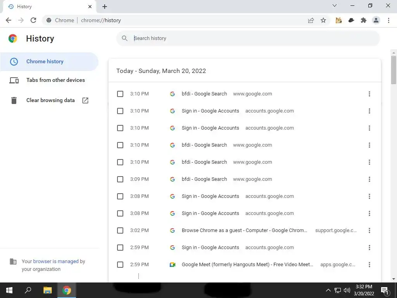Screen dimensions: 397x298
Task: Open the 3:09 PM bfdi - Google Search entry
Action: click(x=204, y=179)
